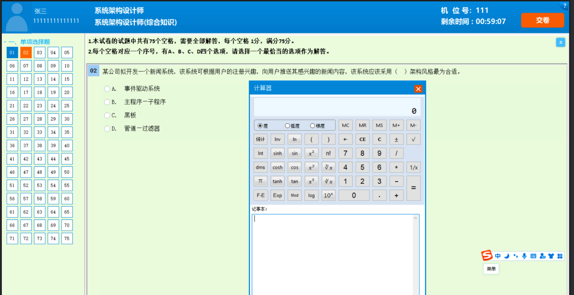Image resolution: width=574 pixels, height=295 pixels.
Task: Open Sogou input method microphone icon
Action: 524,256
